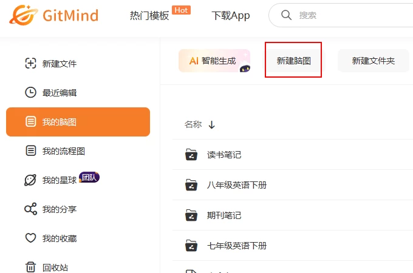The height and width of the screenshot is (273, 413).
Task: Click the share icon for 我的分享
Action: coord(30,209)
